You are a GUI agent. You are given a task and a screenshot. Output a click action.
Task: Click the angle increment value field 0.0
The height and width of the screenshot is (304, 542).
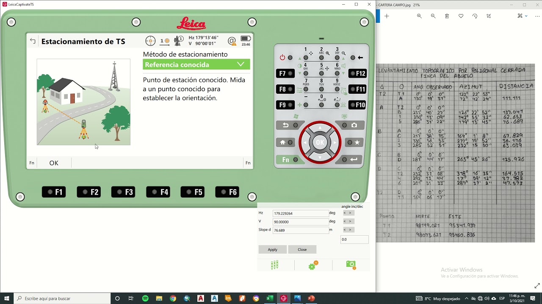click(x=354, y=239)
